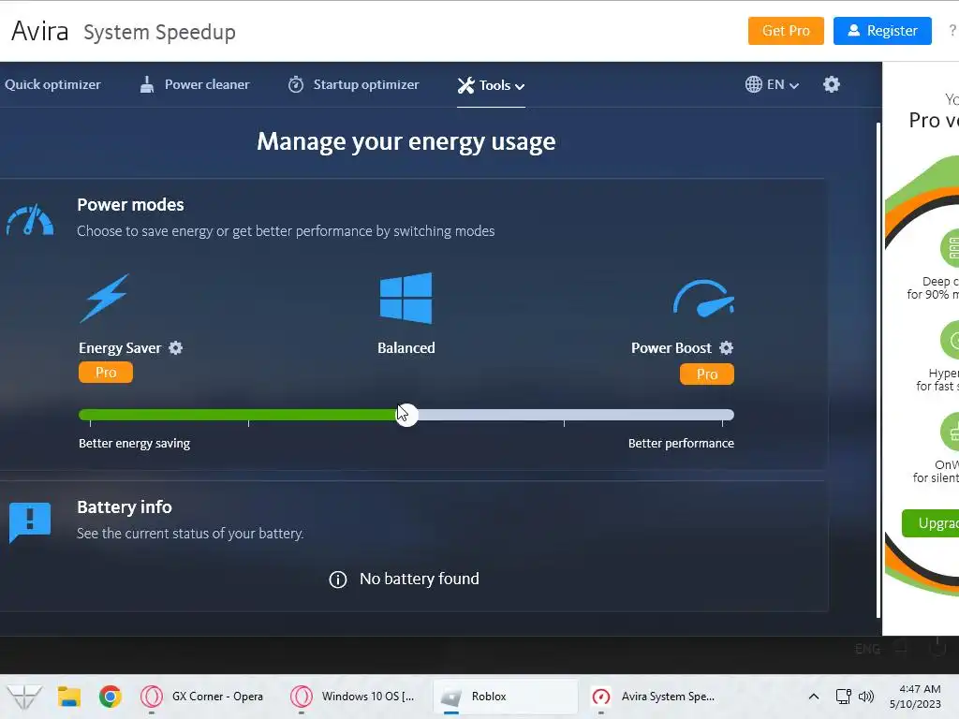Open File Explorer from the taskbar
This screenshot has width=959, height=719.
[69, 697]
